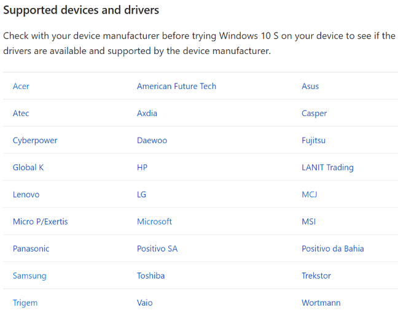Open the American Future Tech link
This screenshot has height=318, width=398.
177,87
